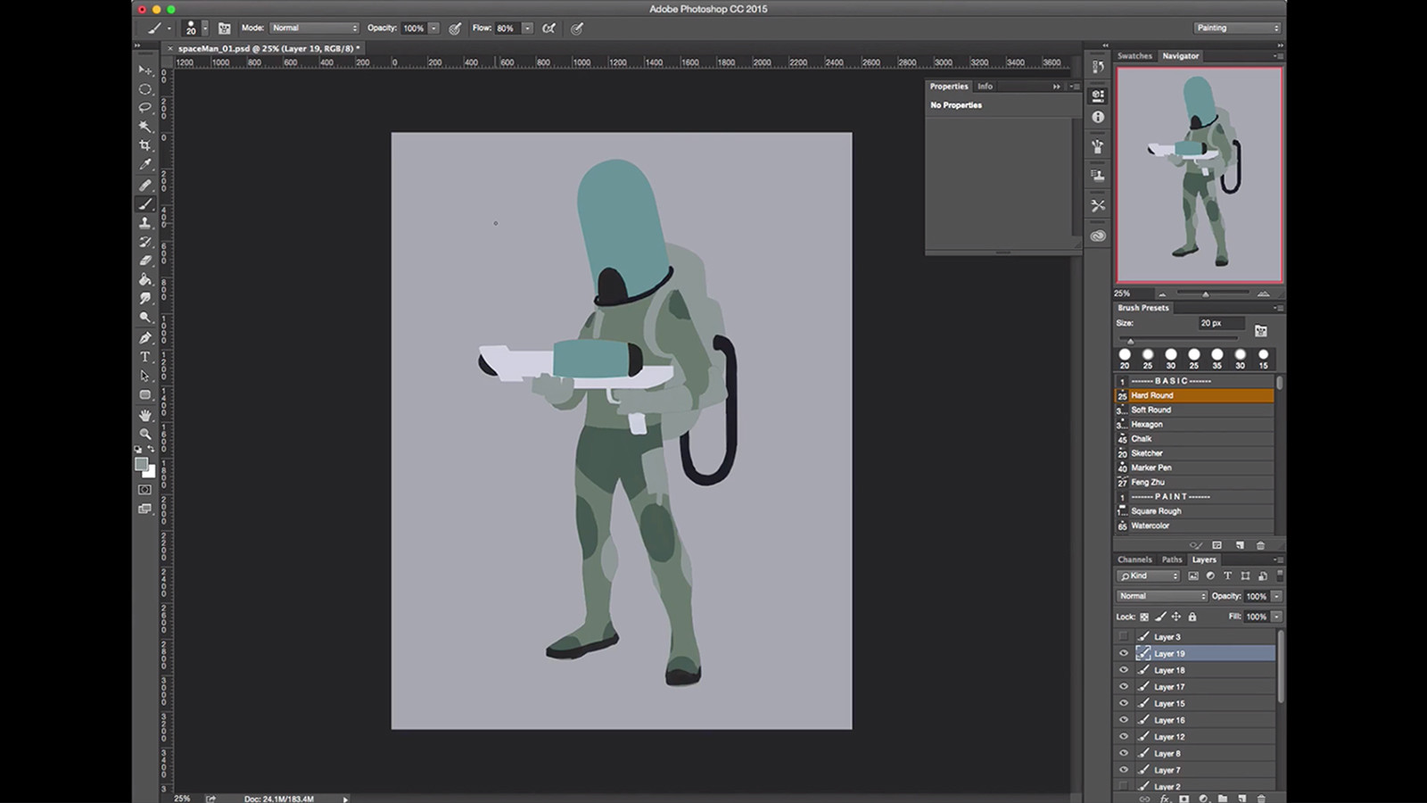Image resolution: width=1427 pixels, height=803 pixels.
Task: Choose the Type tool
Action: tap(144, 356)
